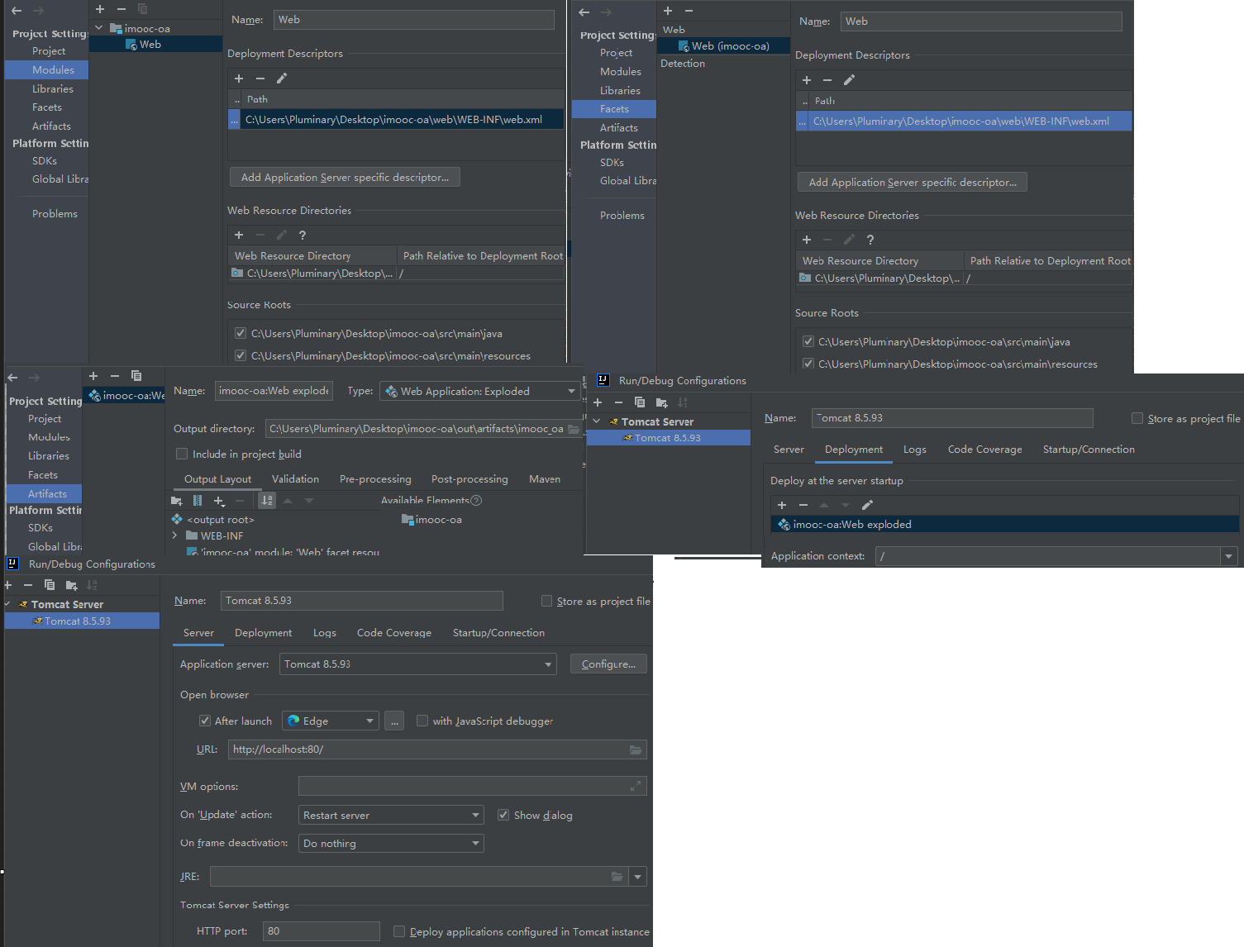Viewport: 1244px width, 947px height.
Task: Click copy configuration icon in Server-tab Run/Debug window
Action: point(50,585)
